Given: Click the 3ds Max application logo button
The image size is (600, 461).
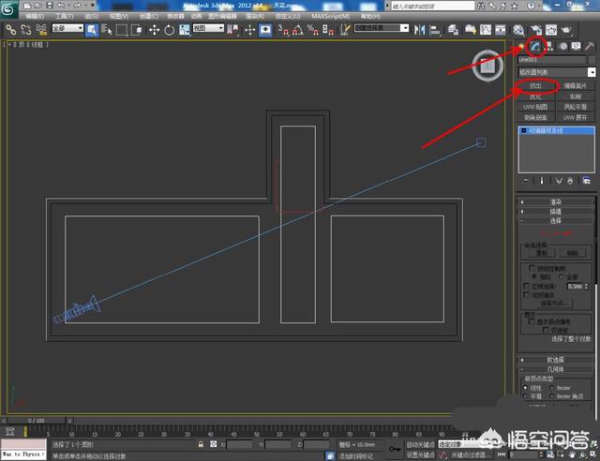Looking at the screenshot, I should pos(8,9).
